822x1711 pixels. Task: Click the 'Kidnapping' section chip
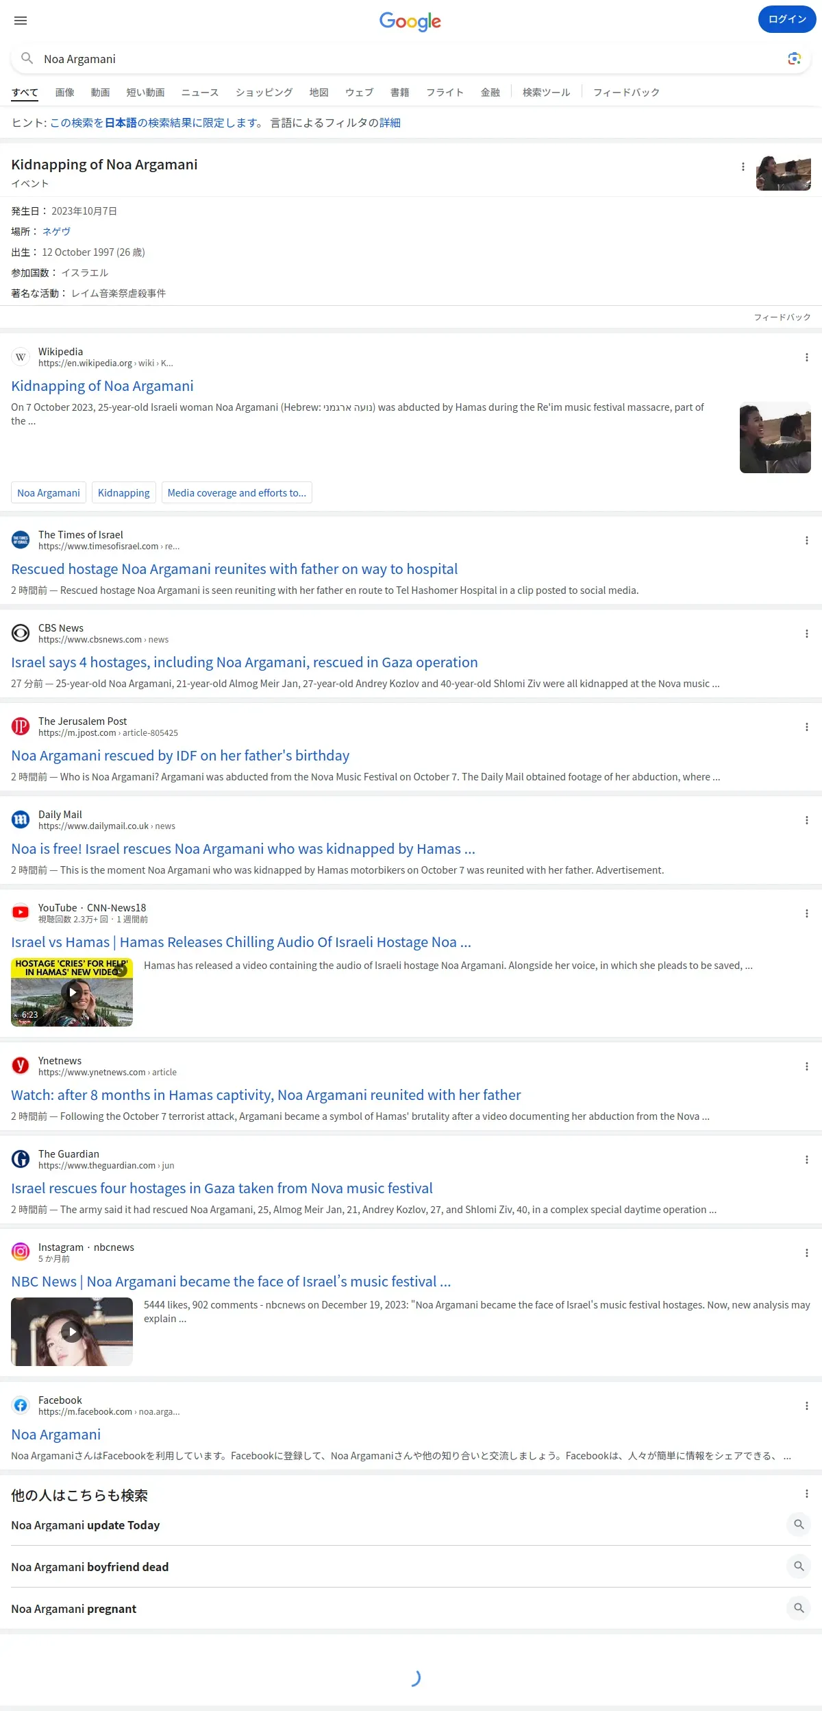tap(124, 493)
